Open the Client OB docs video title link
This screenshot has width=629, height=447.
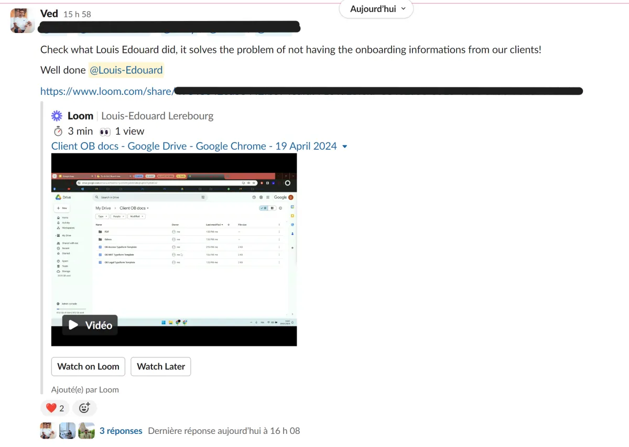coord(194,146)
